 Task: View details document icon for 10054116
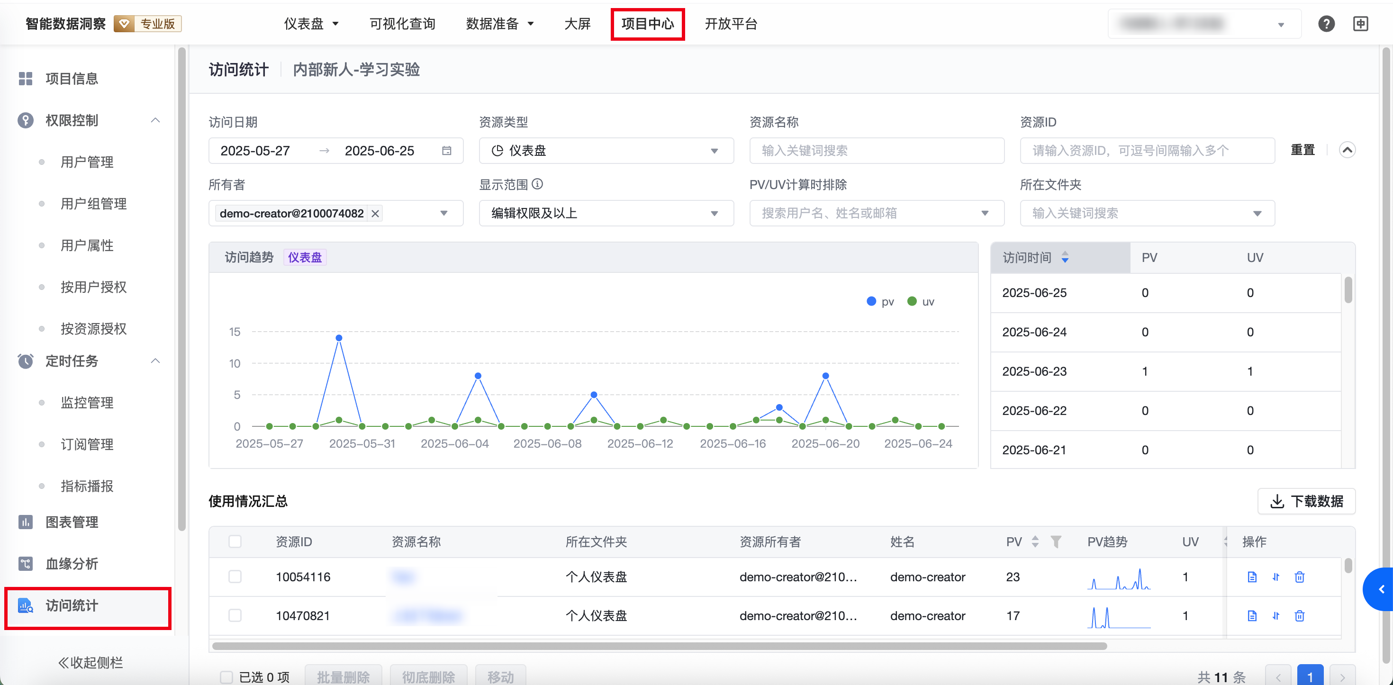click(x=1252, y=577)
